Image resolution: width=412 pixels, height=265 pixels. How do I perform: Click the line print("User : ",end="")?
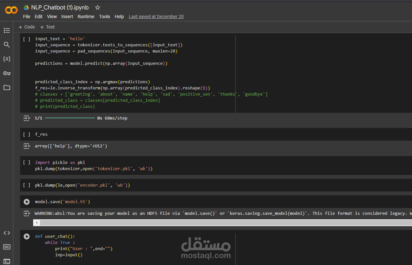[x=84, y=249]
